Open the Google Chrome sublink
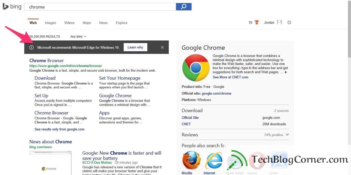351x175 pixels. click(115, 96)
